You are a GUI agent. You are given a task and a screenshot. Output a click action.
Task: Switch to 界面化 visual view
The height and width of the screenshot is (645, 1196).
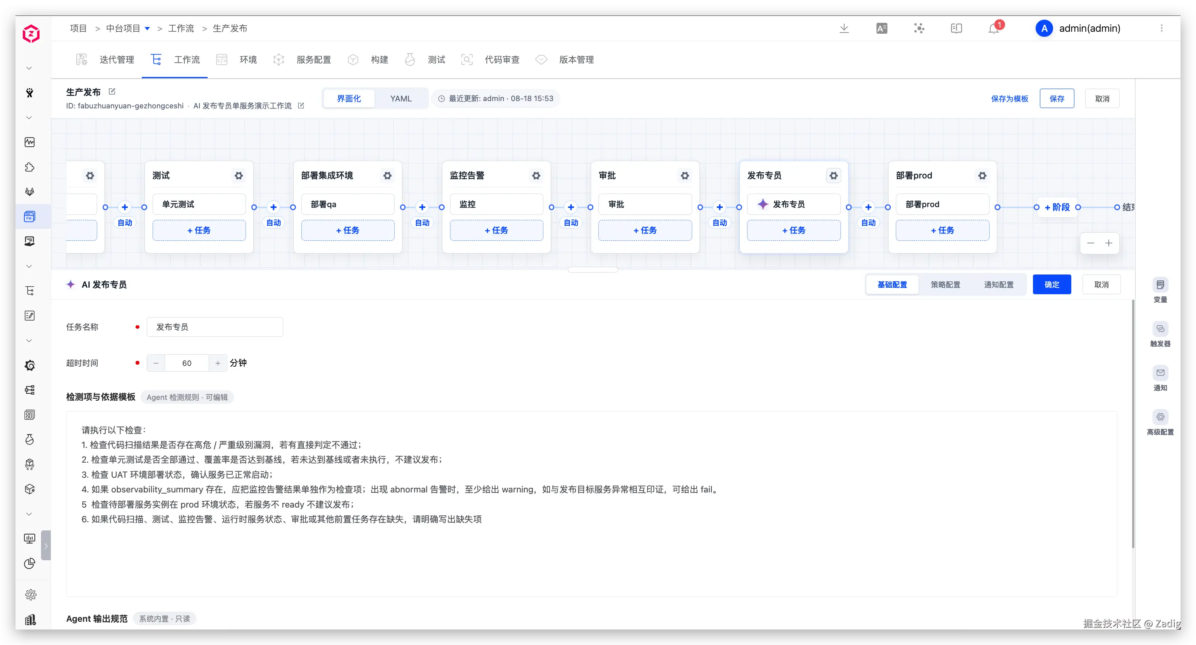(349, 98)
